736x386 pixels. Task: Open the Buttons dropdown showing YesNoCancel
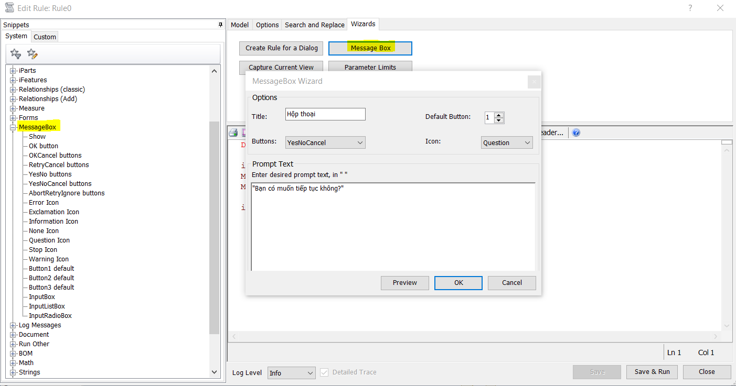(325, 142)
